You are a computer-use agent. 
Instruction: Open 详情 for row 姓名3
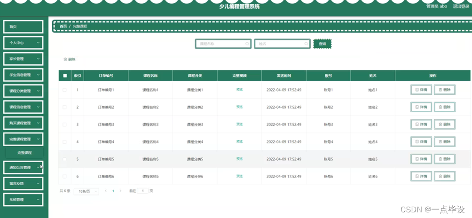pos(421,125)
